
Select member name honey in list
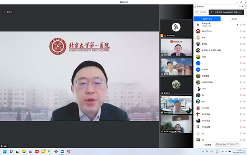pos(205,108)
